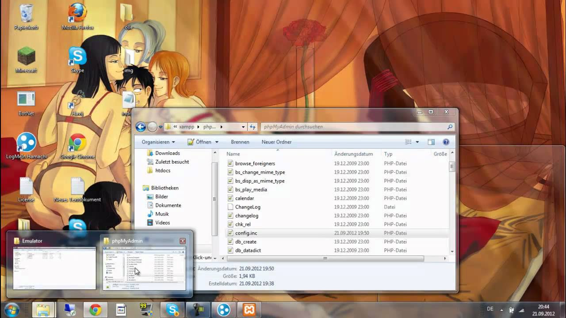Viewport: 566px width, 318px height.
Task: Click the Explorer back navigation arrow
Action: point(141,127)
